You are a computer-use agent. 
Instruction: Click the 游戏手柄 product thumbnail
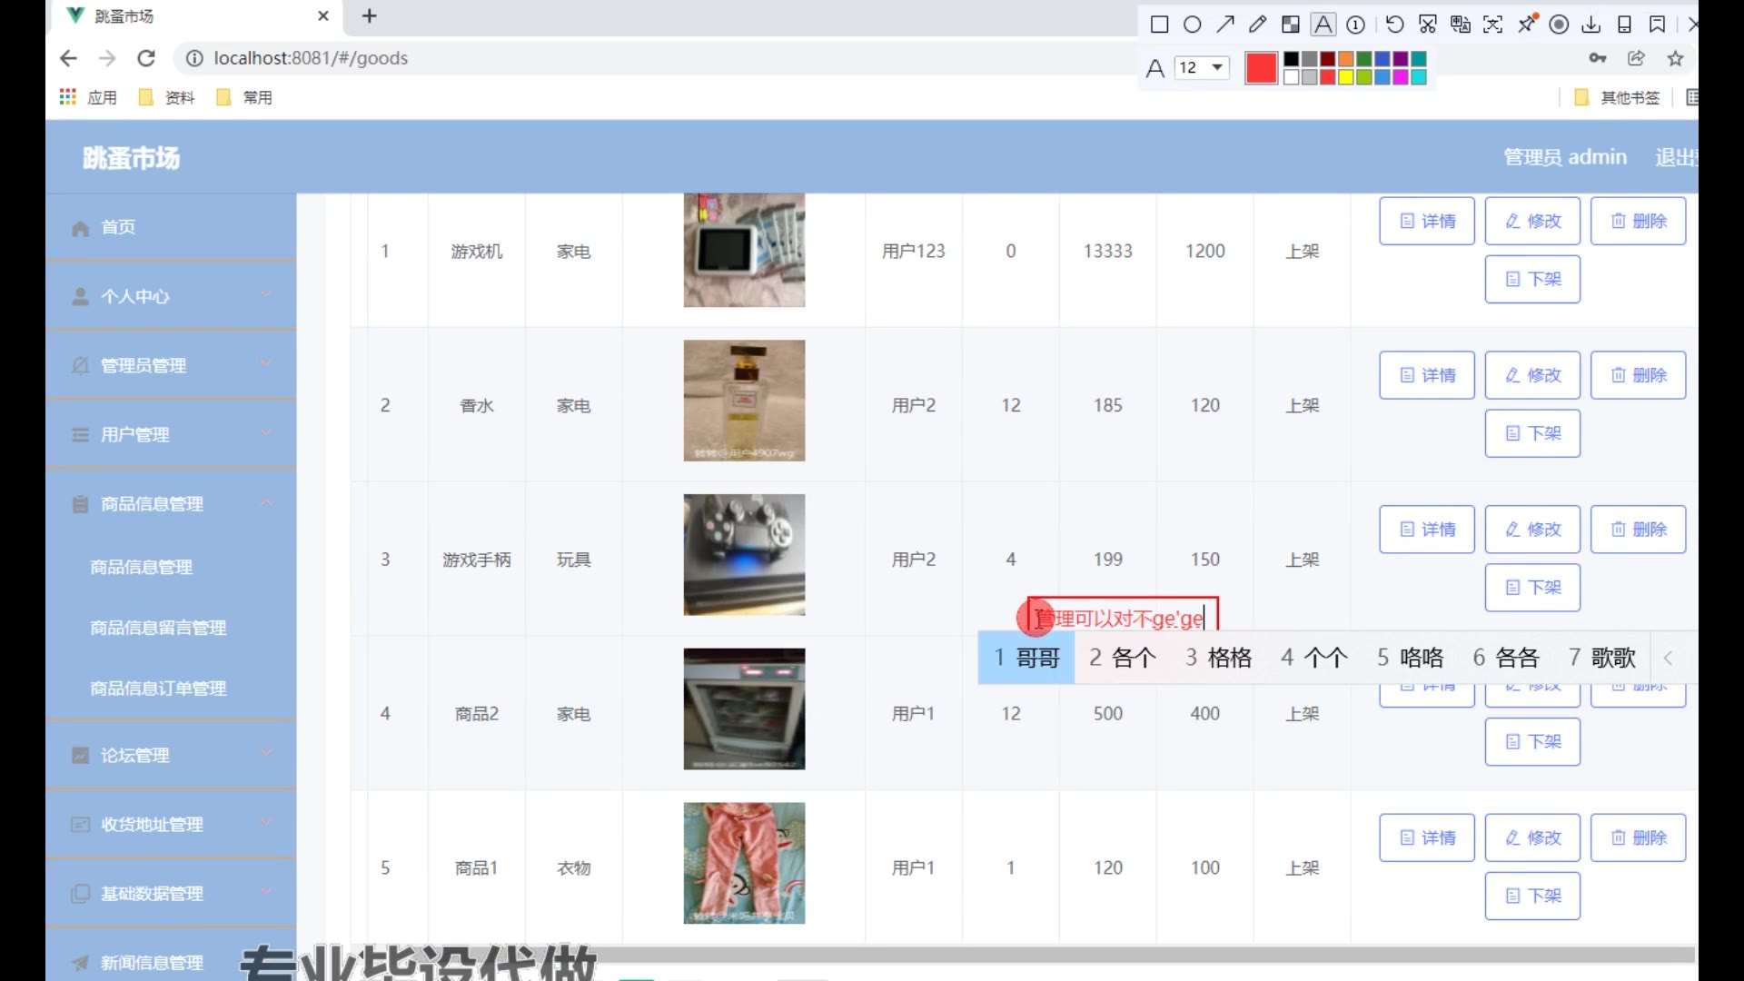pos(744,555)
